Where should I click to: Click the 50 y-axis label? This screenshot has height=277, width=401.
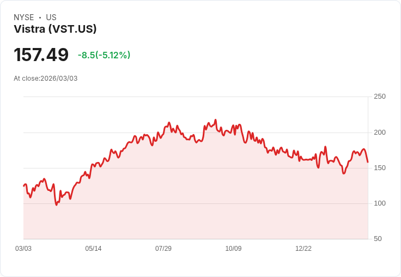point(377,239)
